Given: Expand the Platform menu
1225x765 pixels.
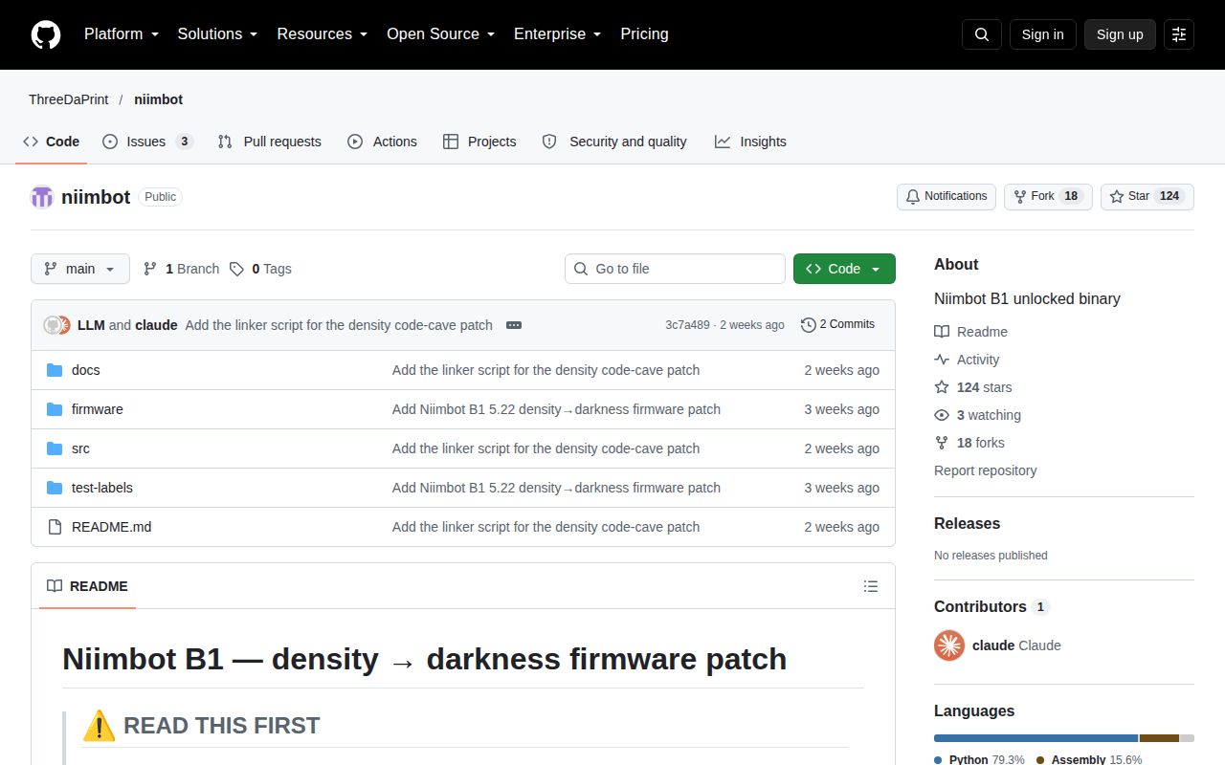Looking at the screenshot, I should [122, 34].
